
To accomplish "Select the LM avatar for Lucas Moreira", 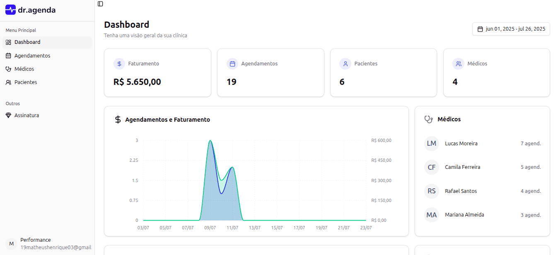I will click(x=431, y=144).
